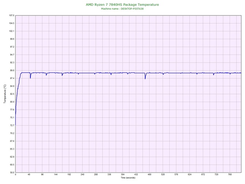Viewport: 245px width, 184px height.
Task: Click the 70.2 y-axis value
Action: (12, 134)
